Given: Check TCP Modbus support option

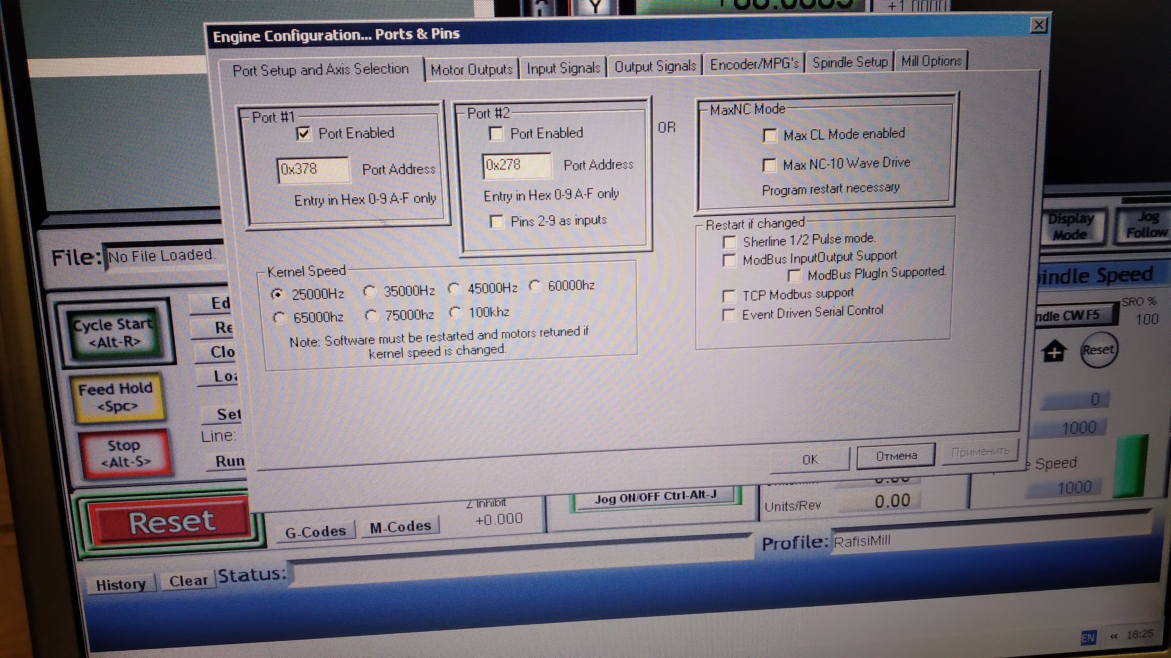Looking at the screenshot, I should (x=729, y=296).
